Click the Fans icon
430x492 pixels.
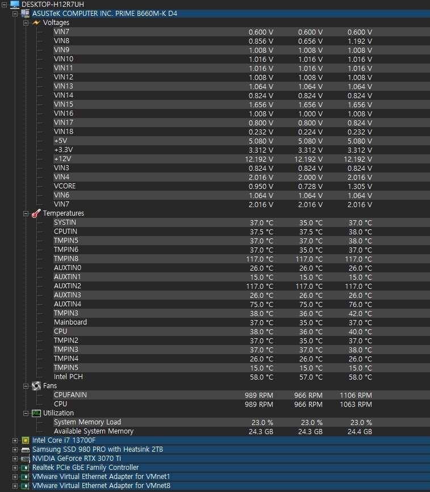[36, 386]
